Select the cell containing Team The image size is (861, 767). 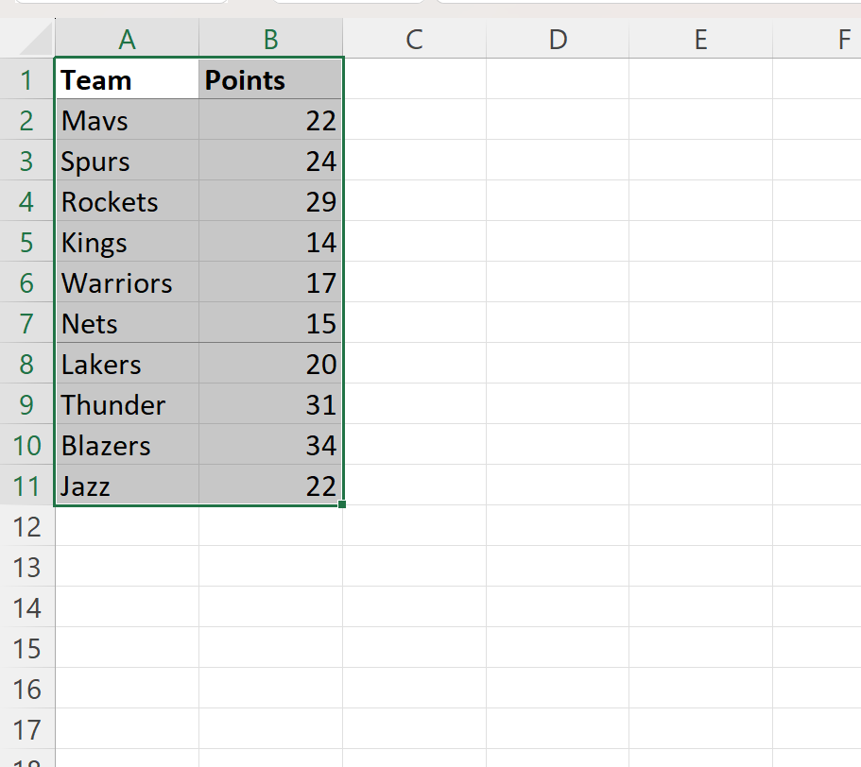[127, 79]
